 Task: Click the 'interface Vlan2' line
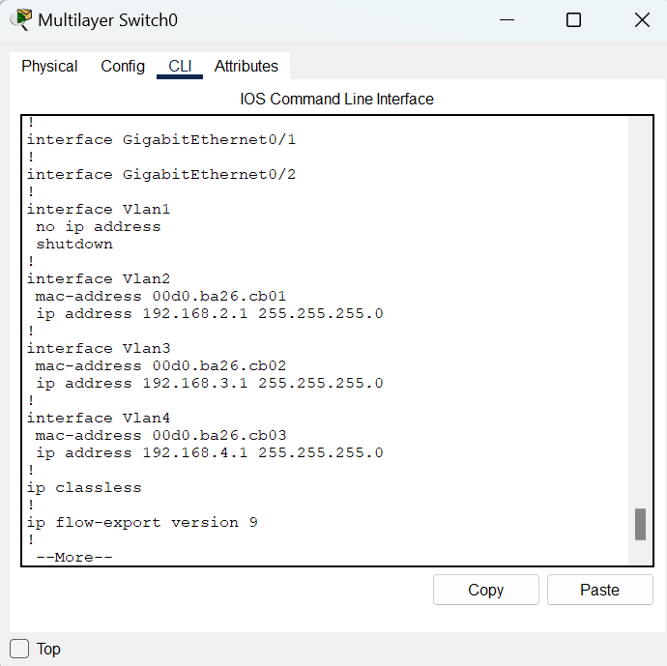99,279
